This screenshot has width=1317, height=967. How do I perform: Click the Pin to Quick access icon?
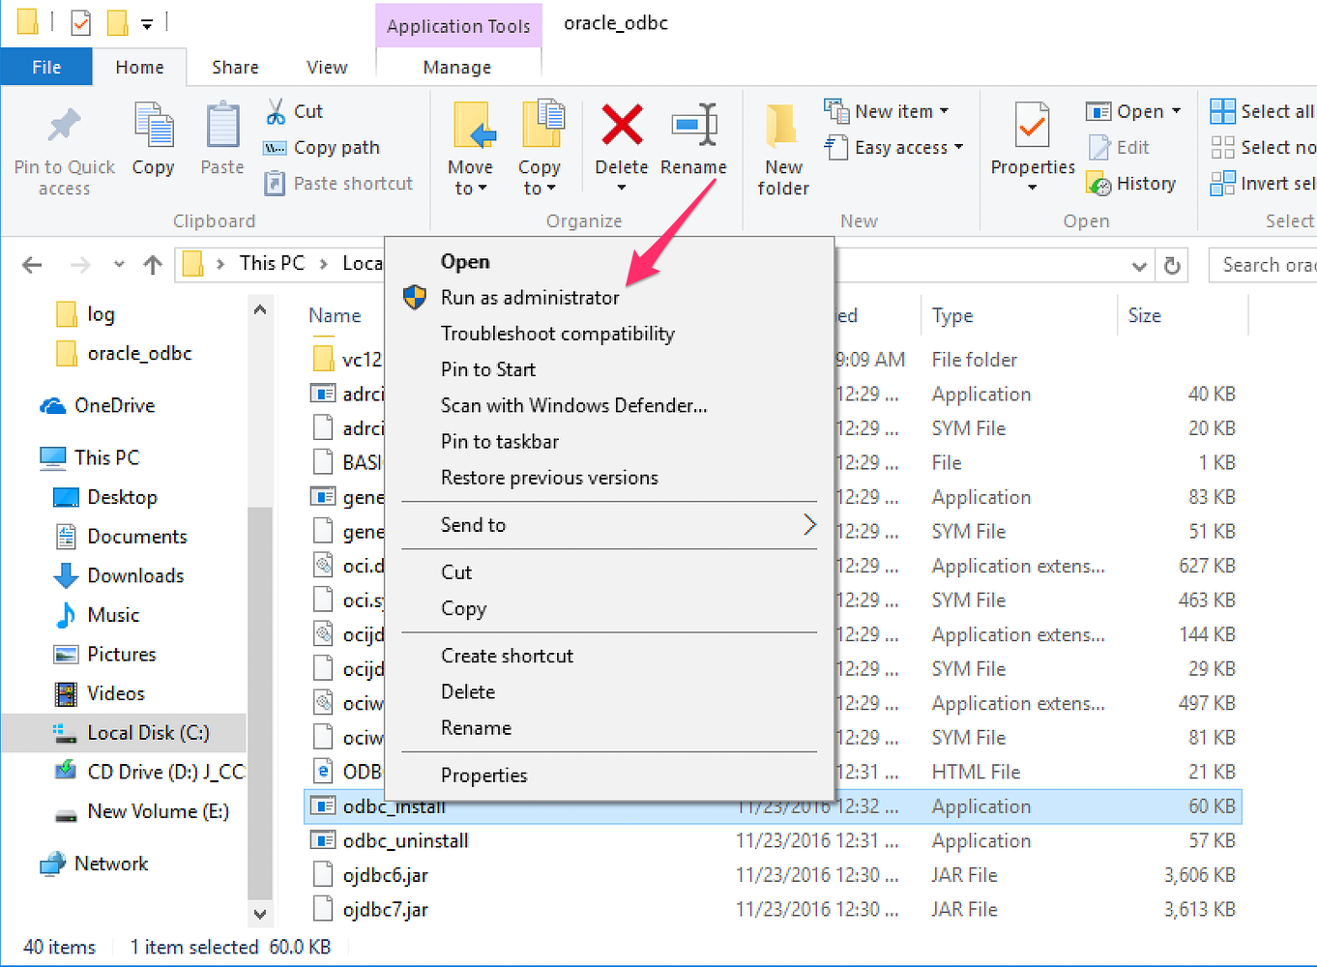pyautogui.click(x=65, y=126)
